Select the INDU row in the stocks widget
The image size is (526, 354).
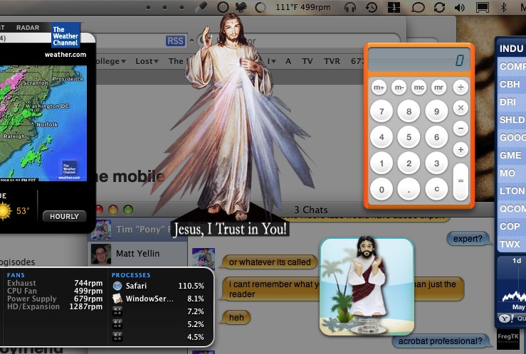click(511, 48)
